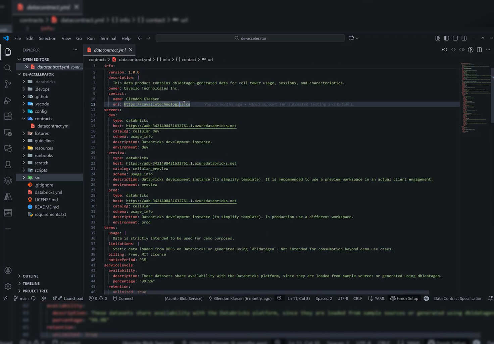
Task: Open Run and Debug view
Action: tap(8, 100)
